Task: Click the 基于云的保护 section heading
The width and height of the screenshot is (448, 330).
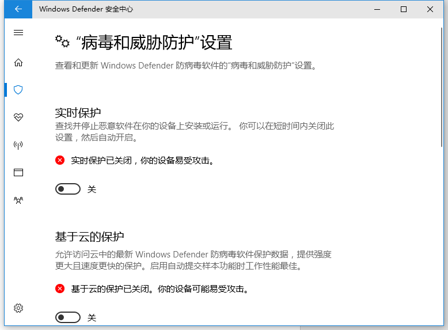Action: pos(89,237)
